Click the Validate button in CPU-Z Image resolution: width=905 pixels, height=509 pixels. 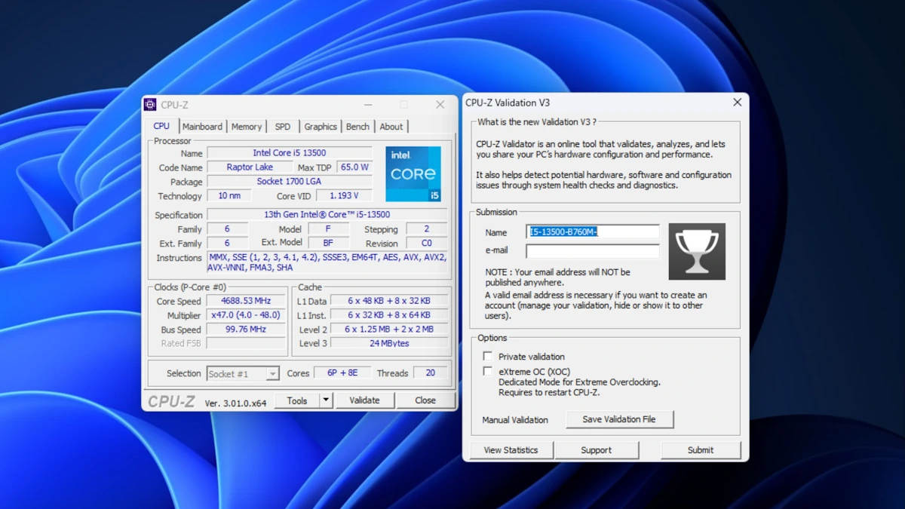[364, 400]
